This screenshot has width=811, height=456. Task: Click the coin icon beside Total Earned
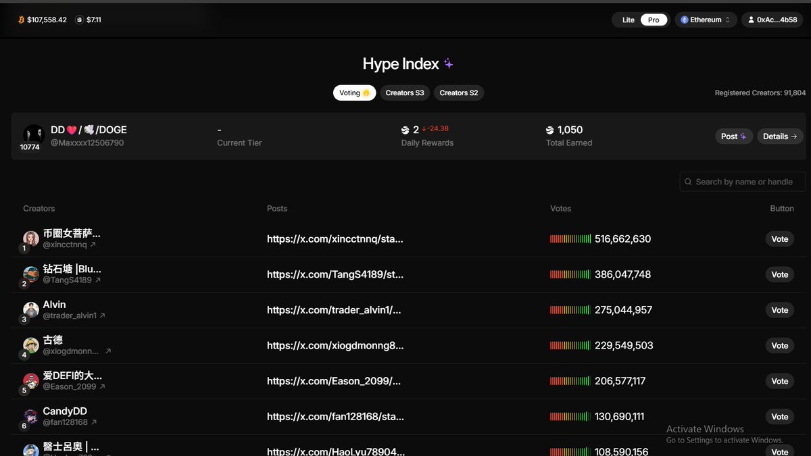[549, 130]
